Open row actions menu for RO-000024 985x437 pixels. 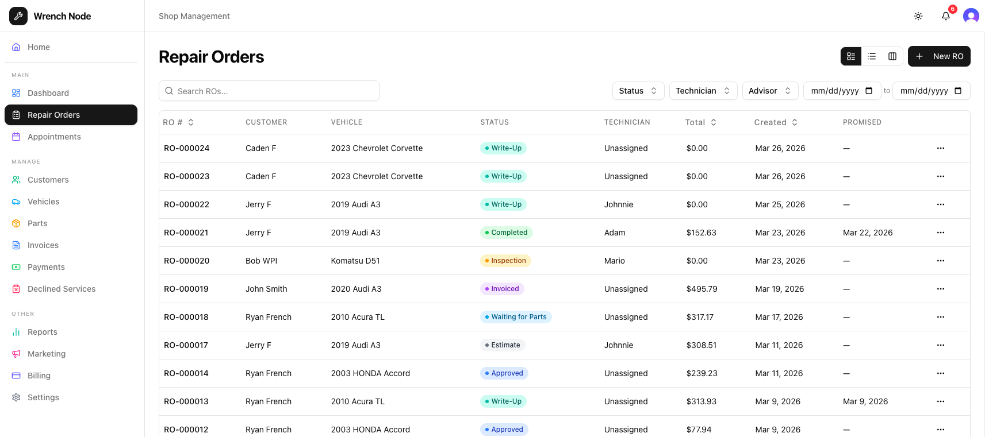(x=941, y=148)
